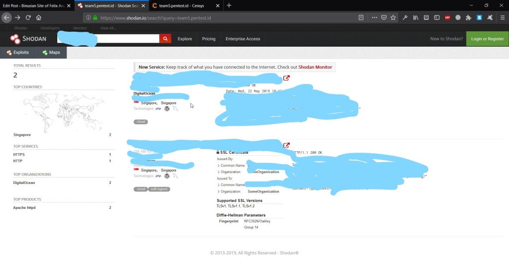The image size is (509, 273).
Task: Open first result's external link icon
Action: click(x=286, y=78)
